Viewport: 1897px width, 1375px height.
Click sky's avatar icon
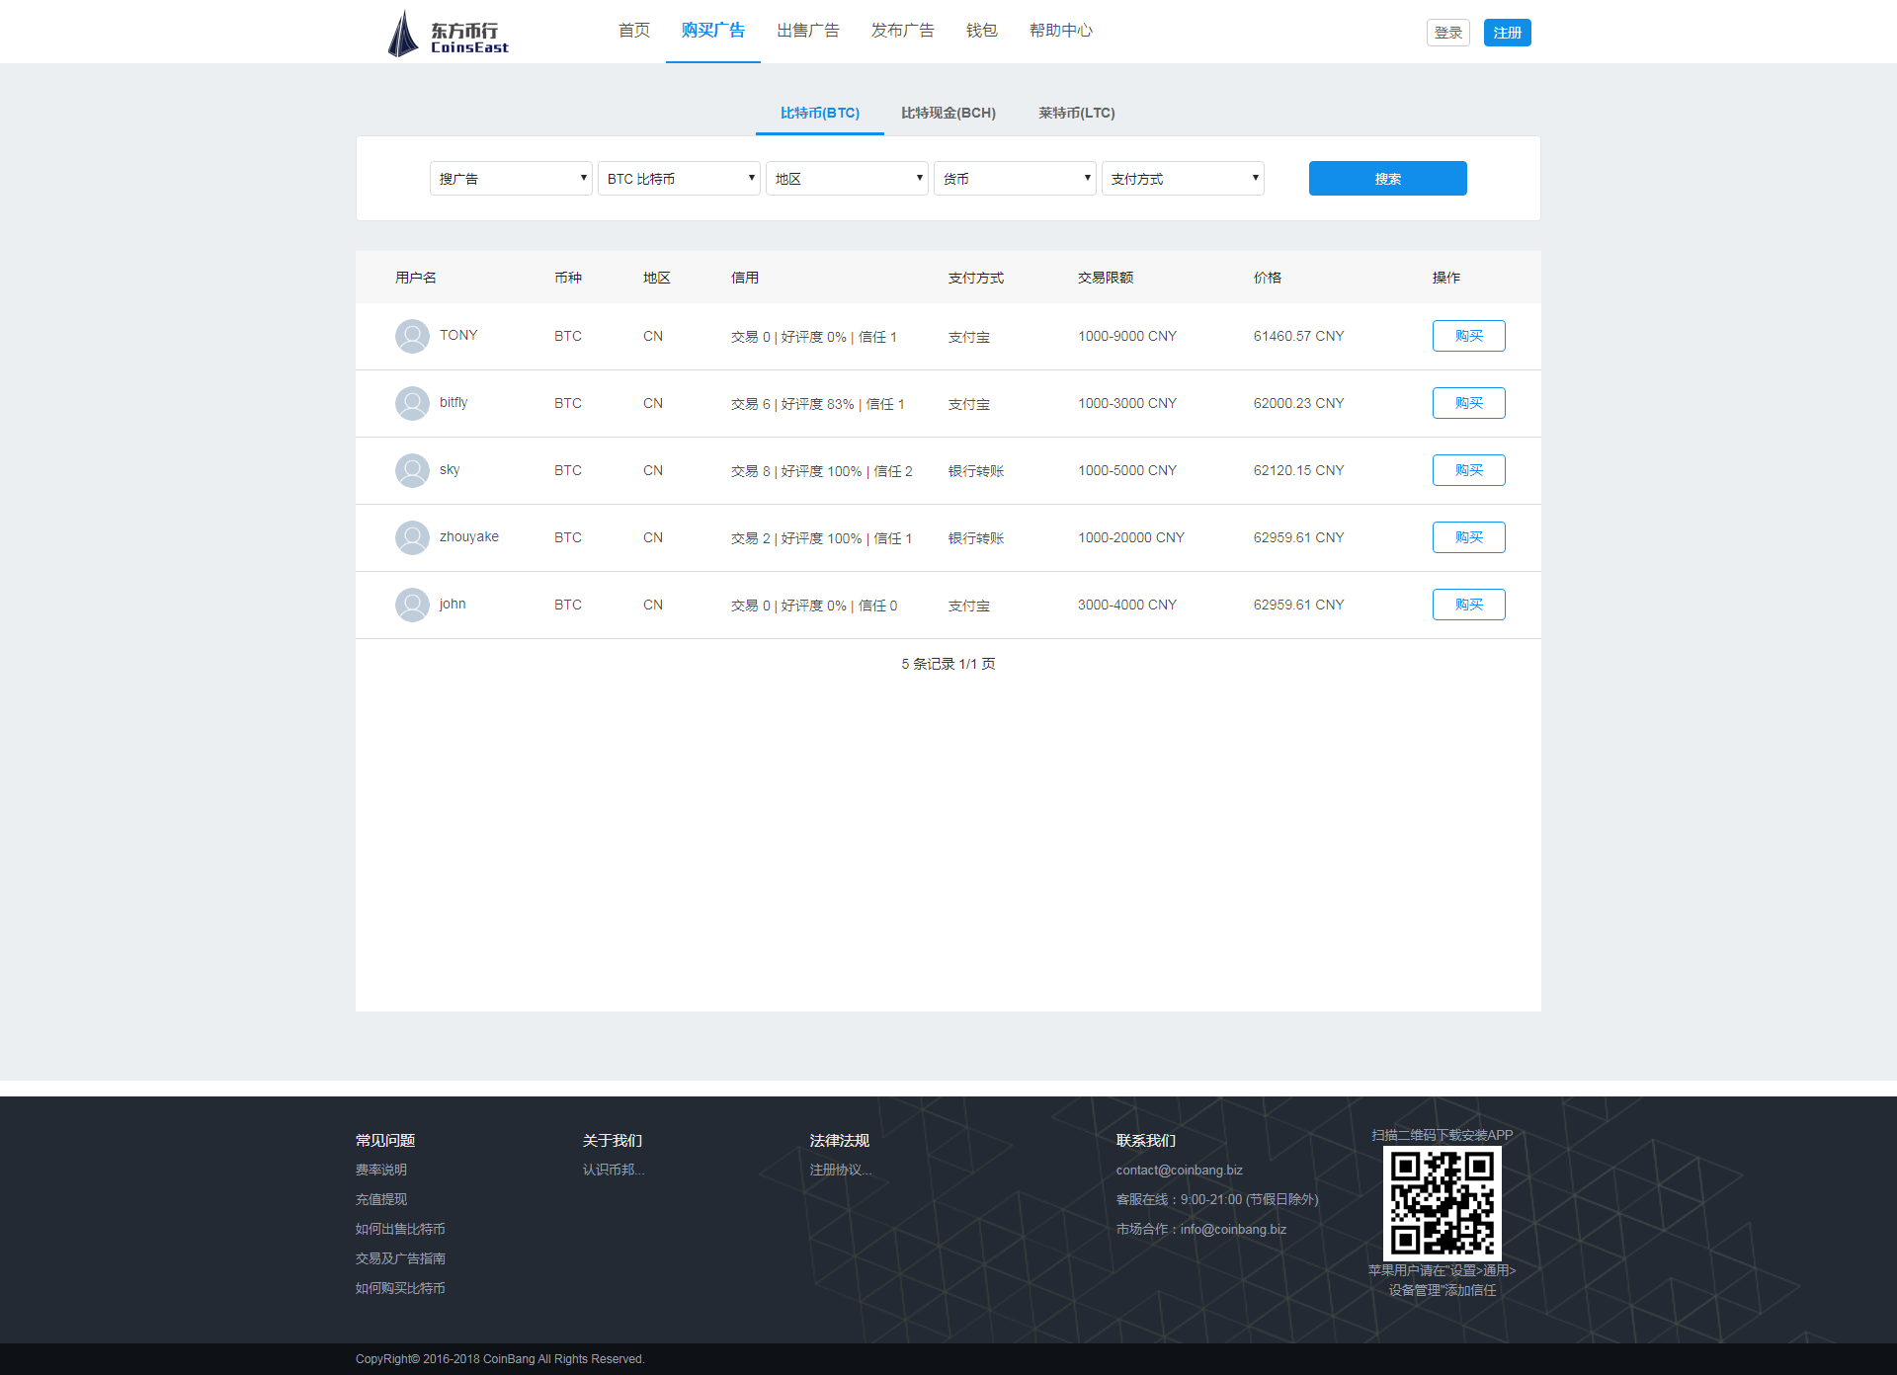click(x=412, y=470)
